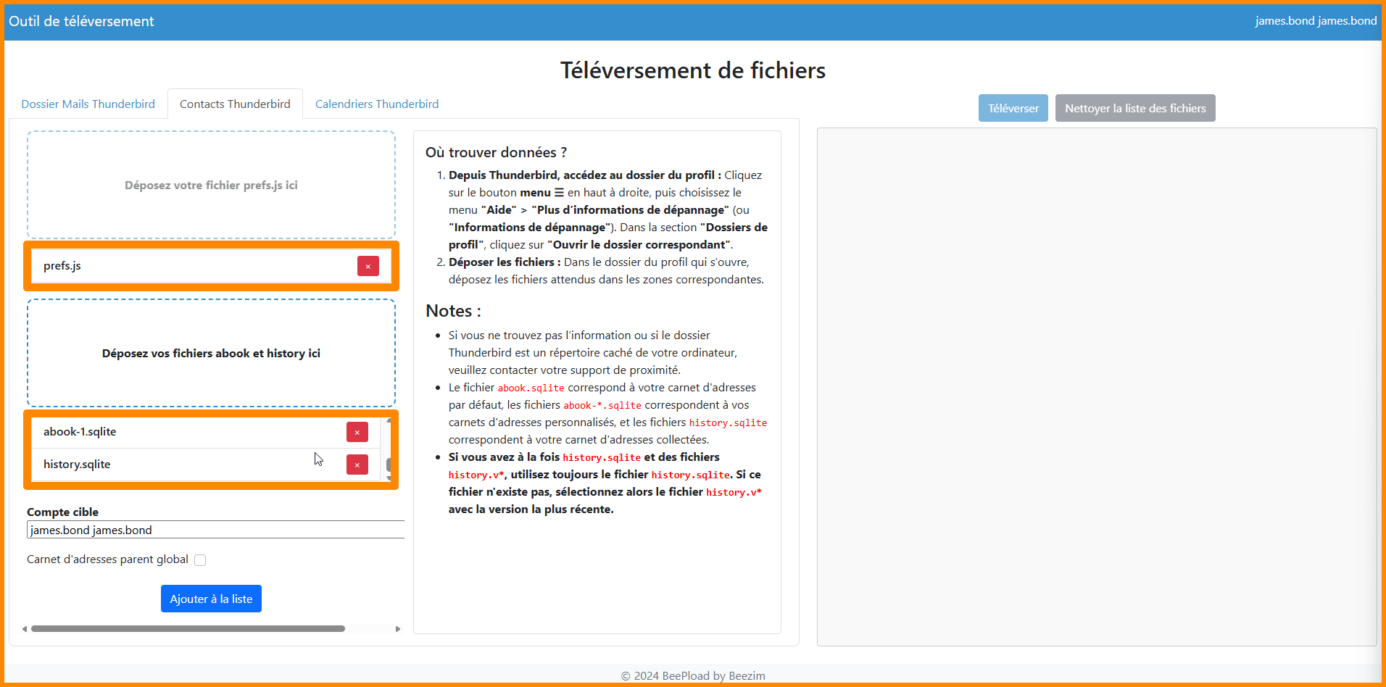The image size is (1386, 687).
Task: Click the abook and history drop zone
Action: point(211,353)
